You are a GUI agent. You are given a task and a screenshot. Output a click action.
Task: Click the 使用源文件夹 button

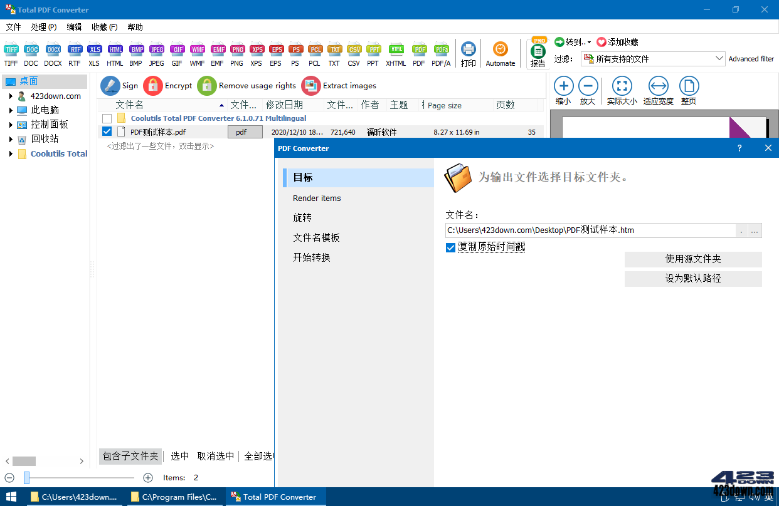click(x=693, y=259)
